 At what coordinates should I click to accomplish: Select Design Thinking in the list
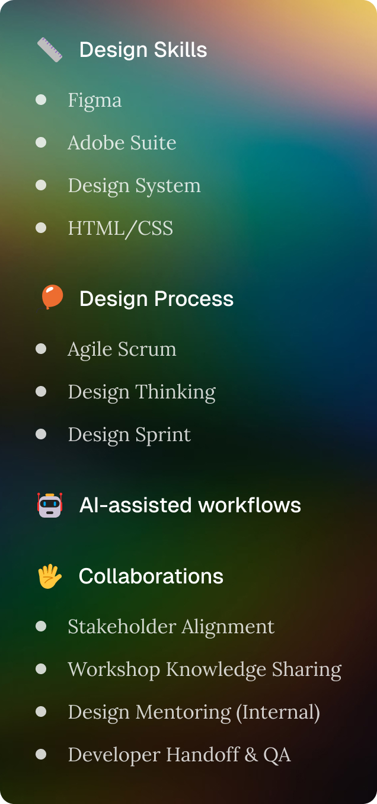click(142, 392)
